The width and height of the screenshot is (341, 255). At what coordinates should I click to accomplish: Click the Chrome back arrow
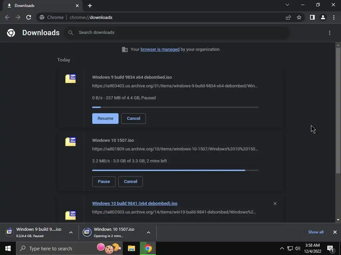pyautogui.click(x=7, y=17)
